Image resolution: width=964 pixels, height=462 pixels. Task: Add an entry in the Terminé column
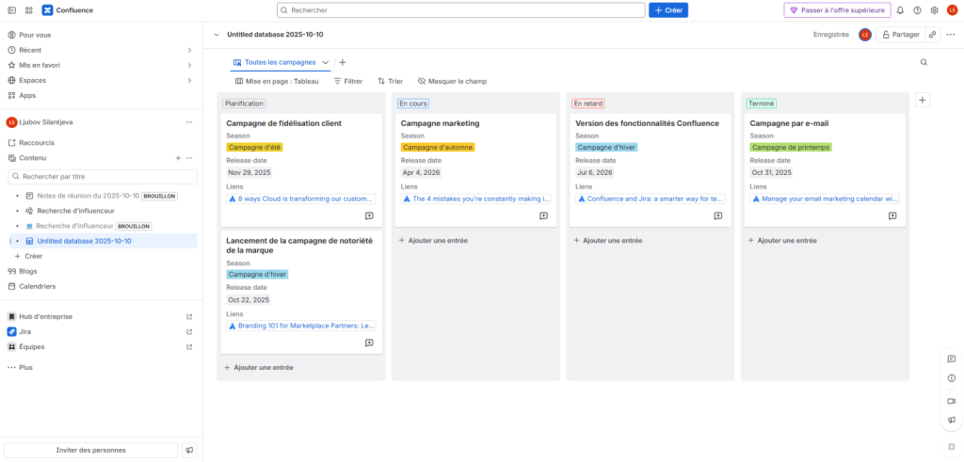tap(782, 240)
